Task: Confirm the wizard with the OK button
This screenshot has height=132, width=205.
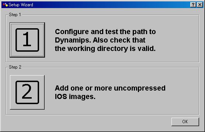Action: tap(185, 122)
